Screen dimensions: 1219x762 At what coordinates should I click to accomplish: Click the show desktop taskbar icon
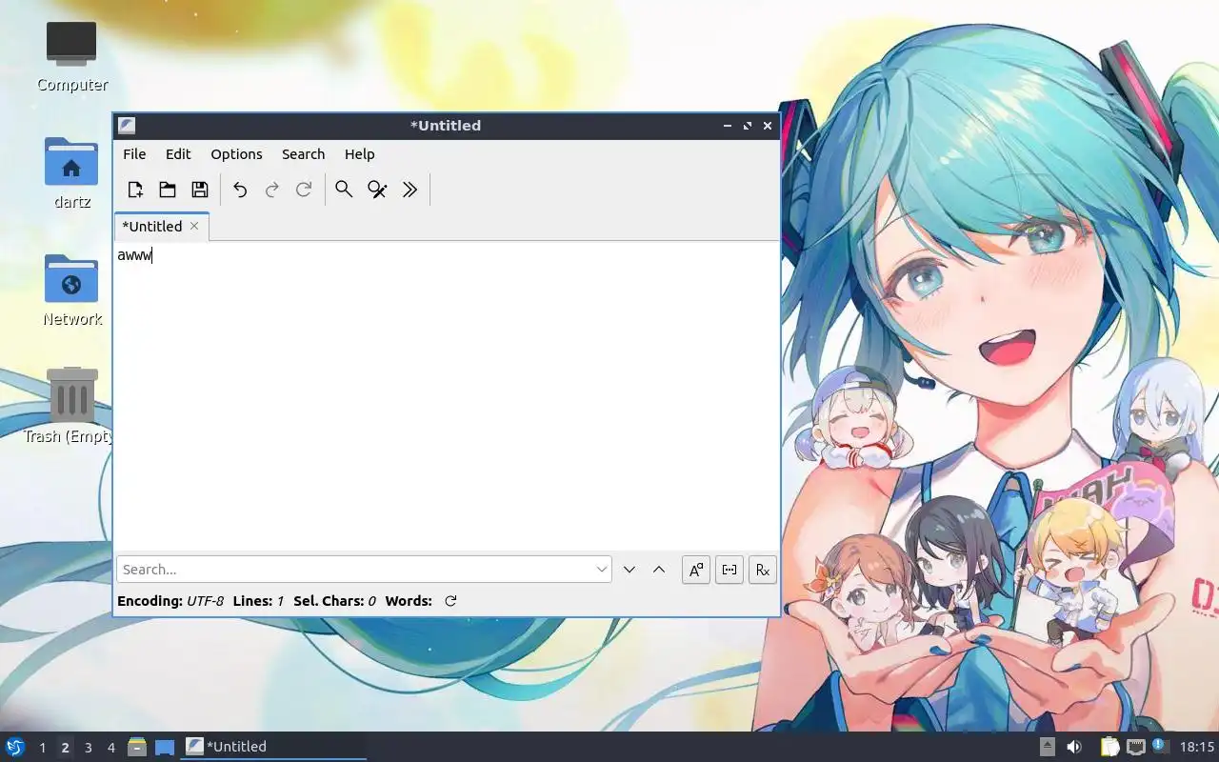[x=165, y=747]
